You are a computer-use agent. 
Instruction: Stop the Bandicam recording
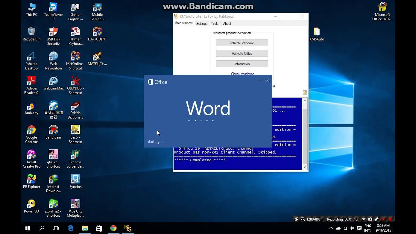point(390,219)
